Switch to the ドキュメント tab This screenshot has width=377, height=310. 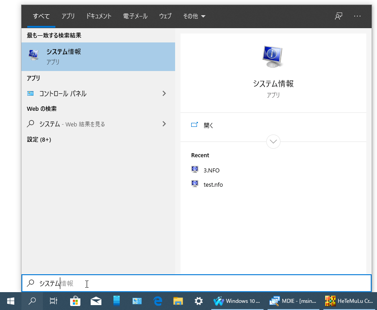(x=99, y=16)
